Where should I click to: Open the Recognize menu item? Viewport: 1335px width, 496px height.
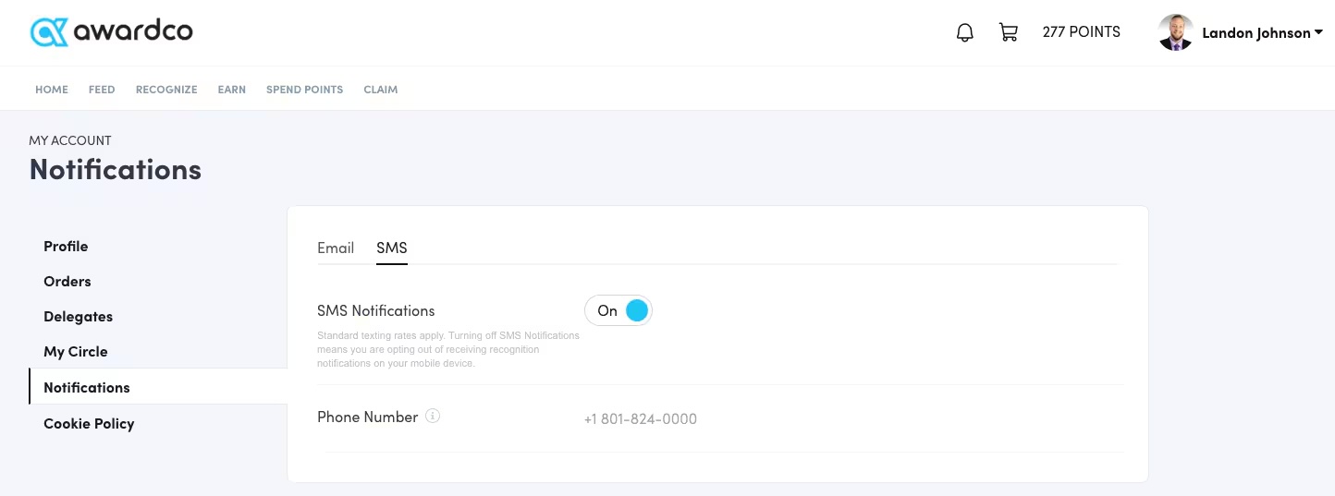point(166,90)
